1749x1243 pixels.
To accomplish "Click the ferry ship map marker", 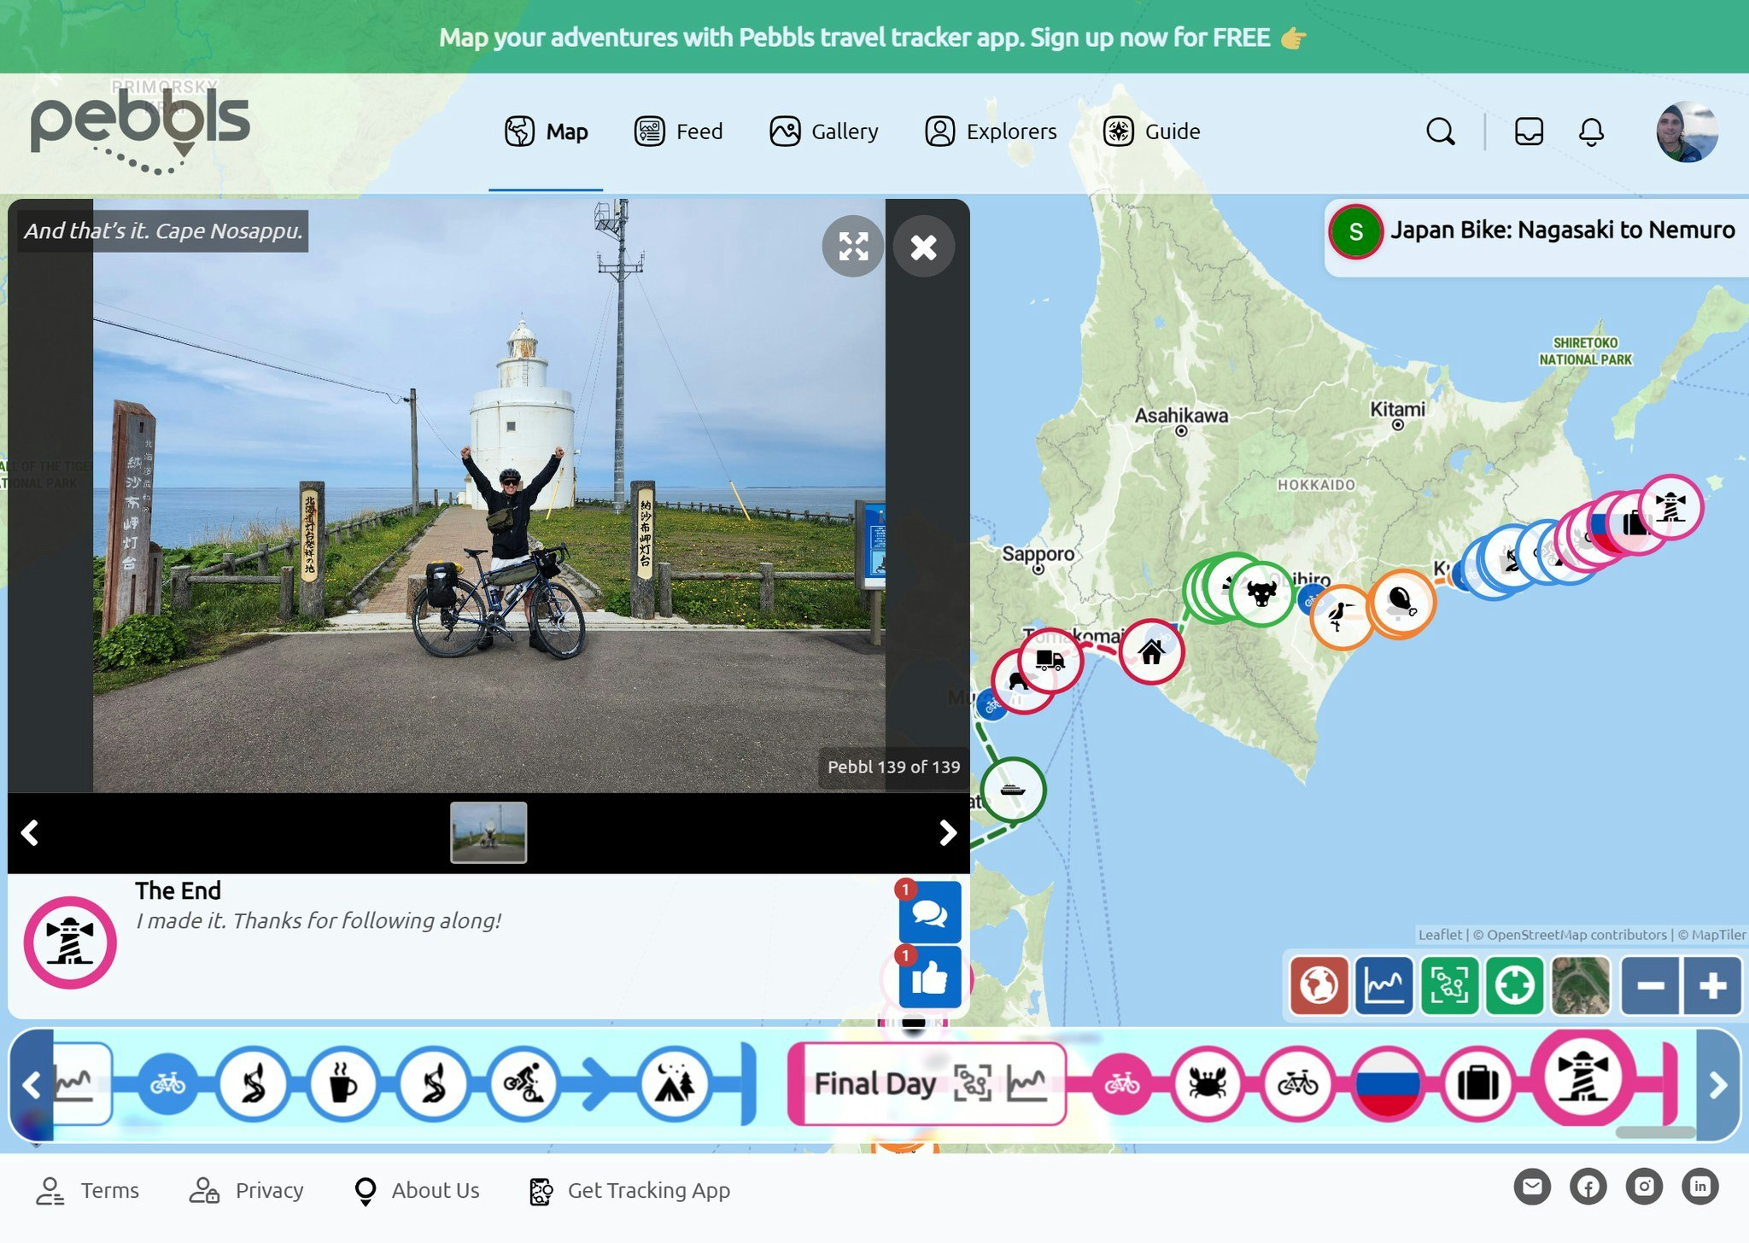I will [1013, 790].
